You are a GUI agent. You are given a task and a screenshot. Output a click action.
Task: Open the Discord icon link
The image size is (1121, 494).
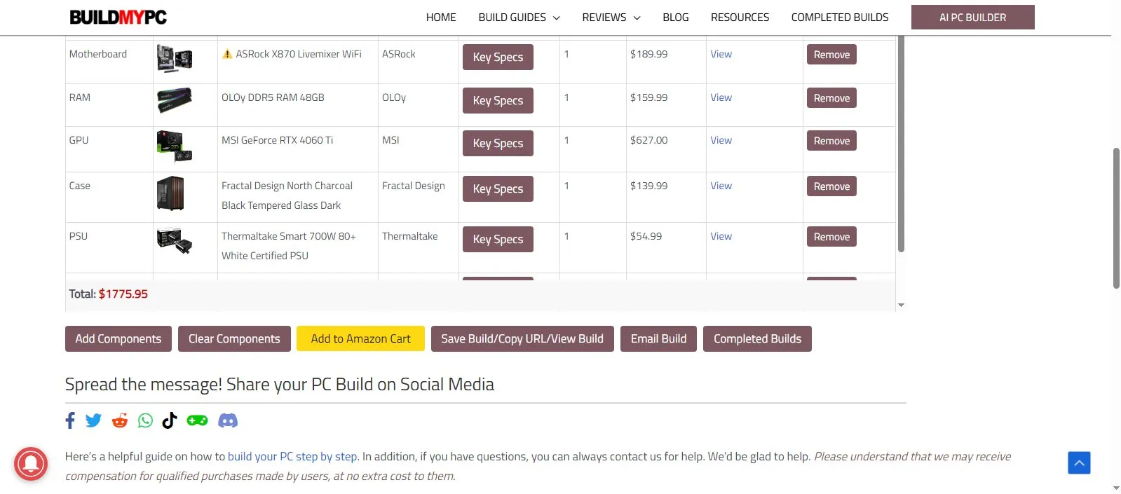point(228,420)
